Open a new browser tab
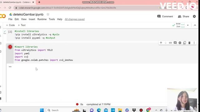The height and width of the screenshot is (112, 200). pos(39,2)
